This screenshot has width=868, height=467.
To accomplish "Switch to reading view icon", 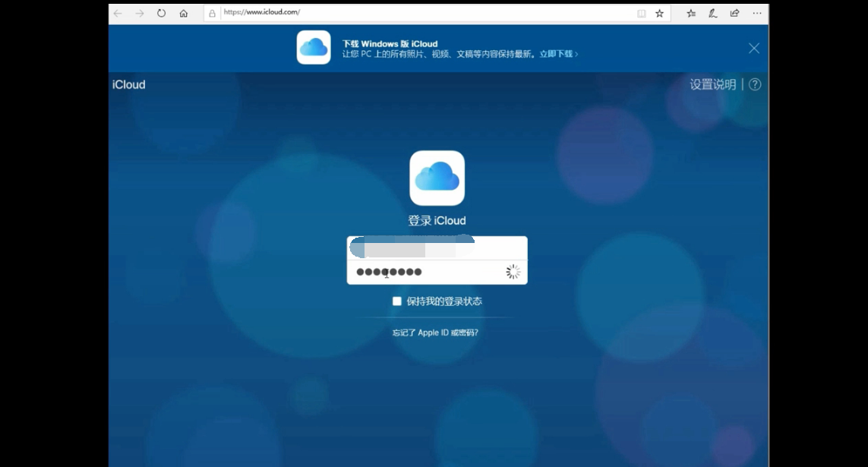I will point(641,13).
